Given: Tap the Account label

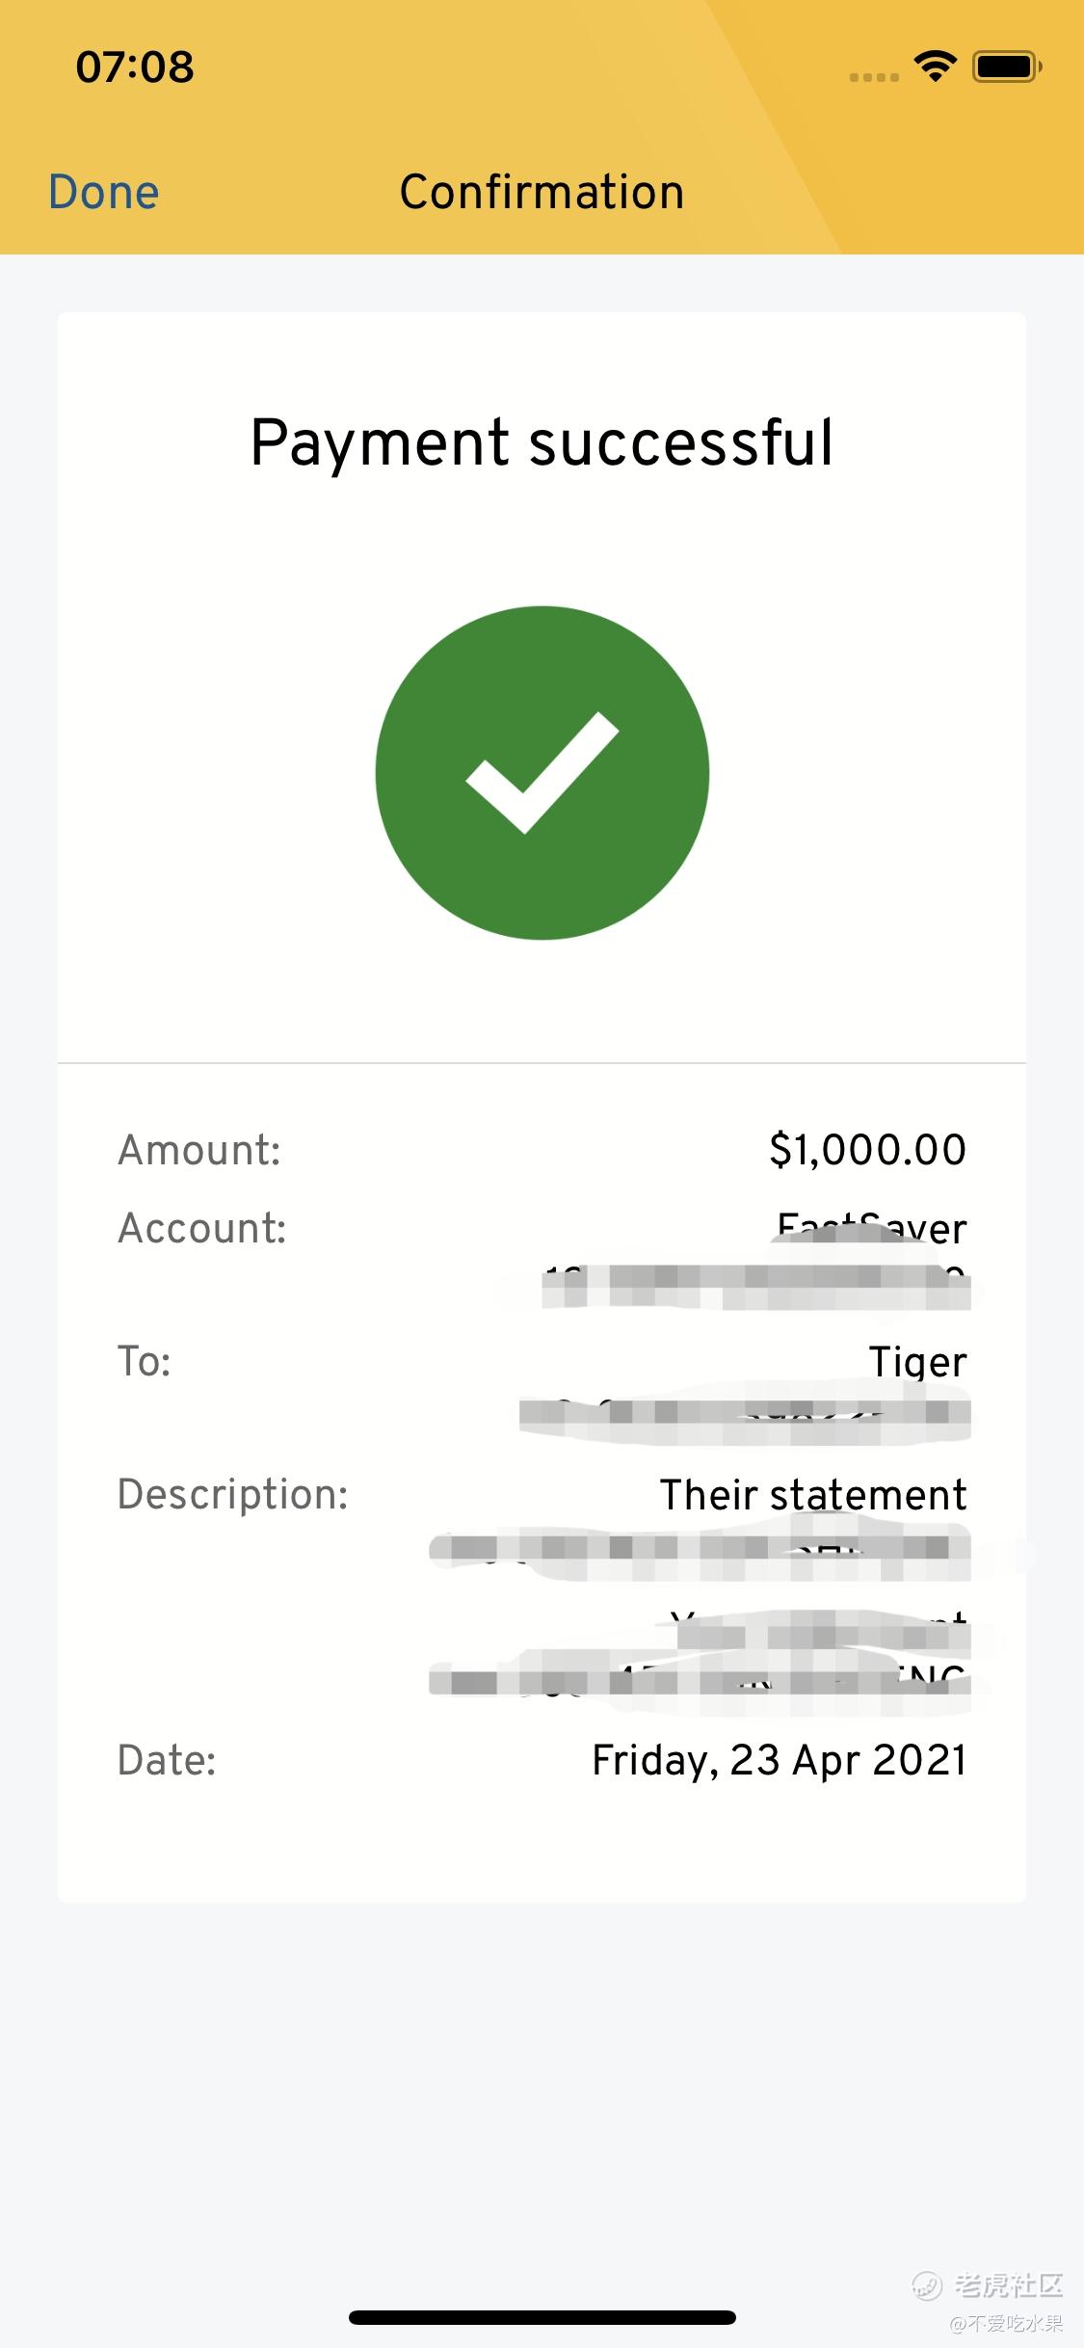Looking at the screenshot, I should click(x=202, y=1228).
